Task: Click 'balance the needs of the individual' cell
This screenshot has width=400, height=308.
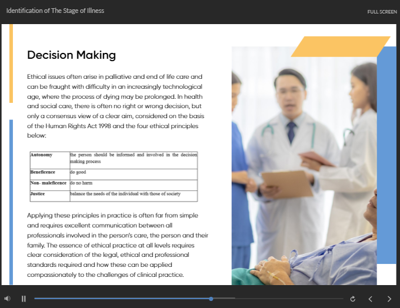Action: click(134, 196)
